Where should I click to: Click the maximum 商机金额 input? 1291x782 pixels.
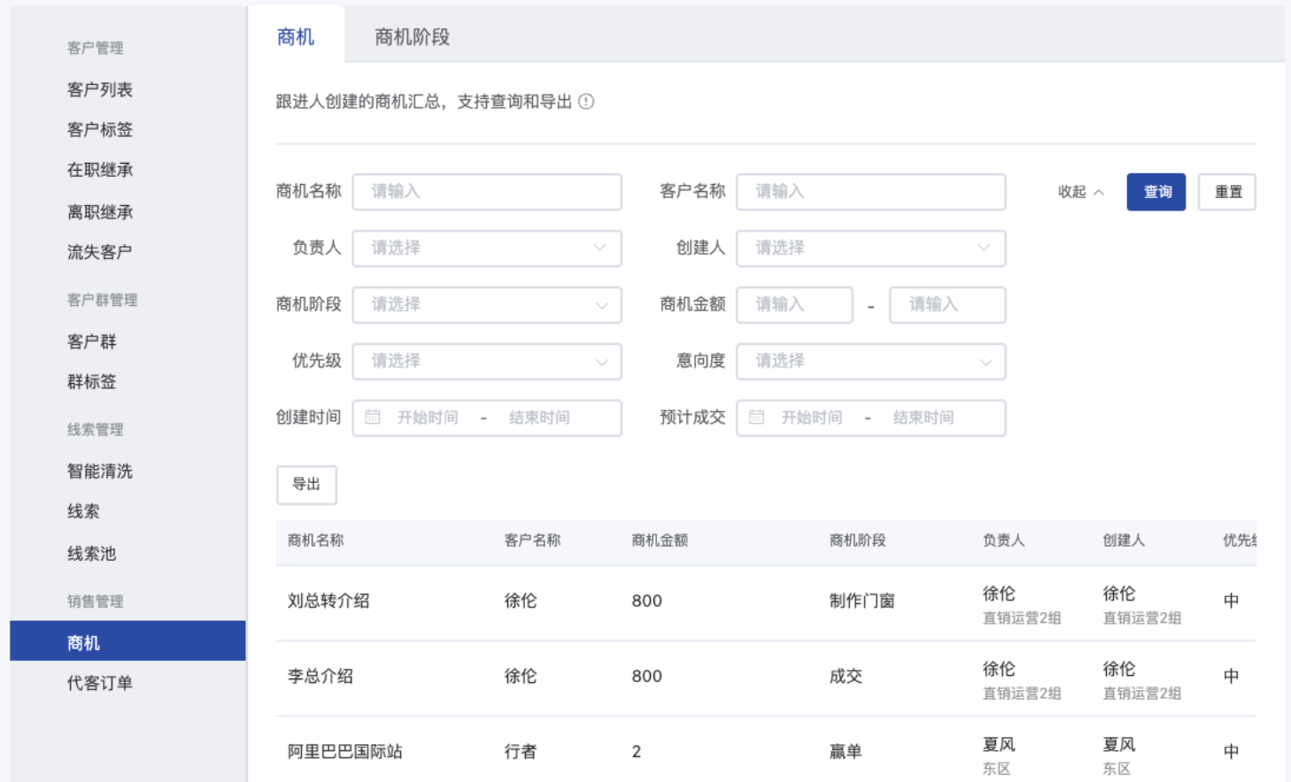[x=947, y=305]
